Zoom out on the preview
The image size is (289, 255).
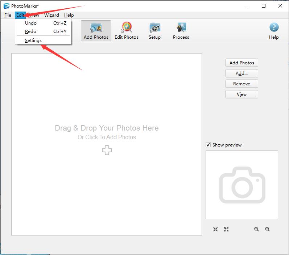(267, 229)
